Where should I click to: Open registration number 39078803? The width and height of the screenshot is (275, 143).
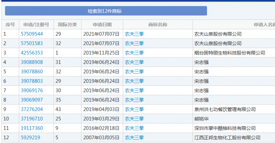[32, 81]
